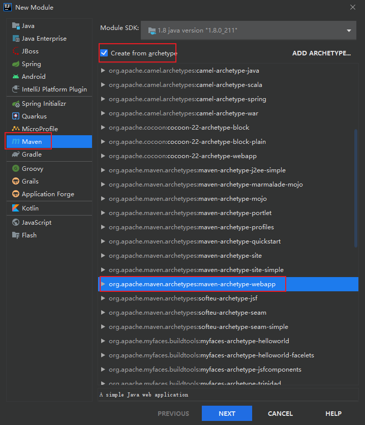The width and height of the screenshot is (365, 425).
Task: Click the Application Forge icon
Action: pyautogui.click(x=16, y=194)
